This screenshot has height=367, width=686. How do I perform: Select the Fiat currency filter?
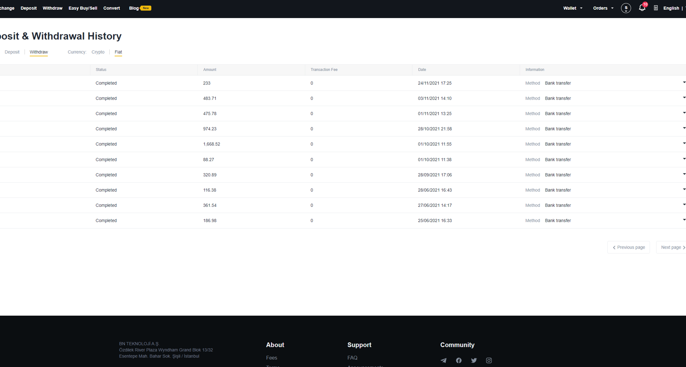(118, 52)
